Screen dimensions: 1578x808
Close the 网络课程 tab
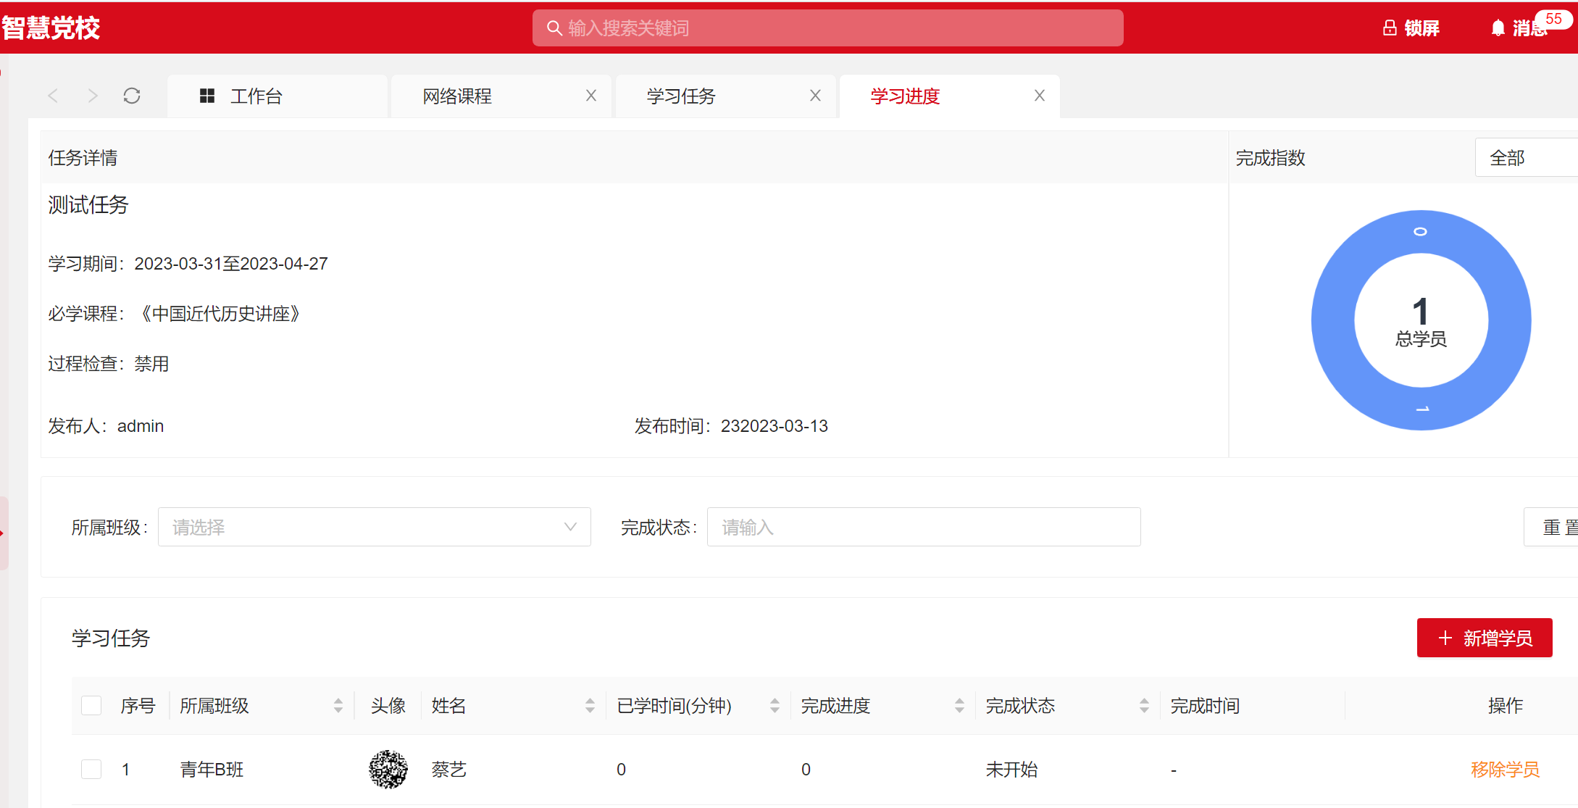click(590, 96)
